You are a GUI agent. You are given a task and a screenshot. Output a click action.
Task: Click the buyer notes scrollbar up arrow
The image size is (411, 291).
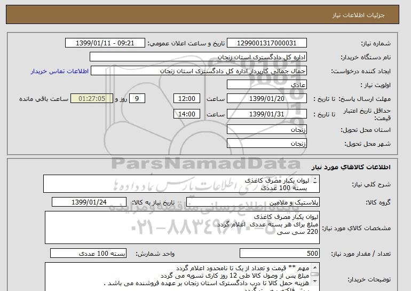315,267
